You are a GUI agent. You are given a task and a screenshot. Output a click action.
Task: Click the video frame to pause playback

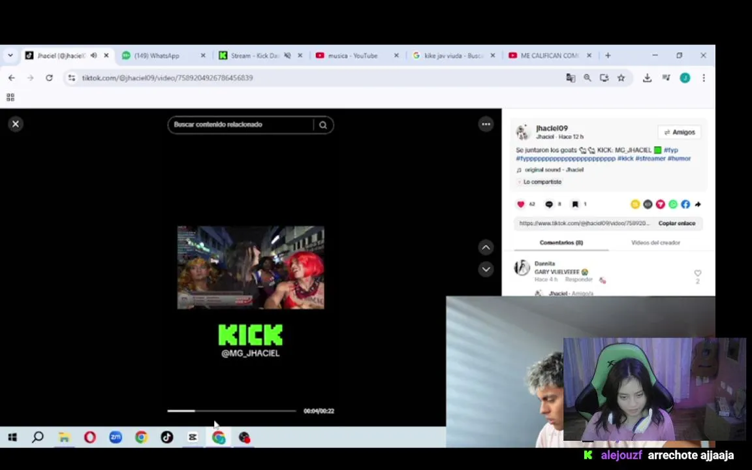click(x=251, y=268)
